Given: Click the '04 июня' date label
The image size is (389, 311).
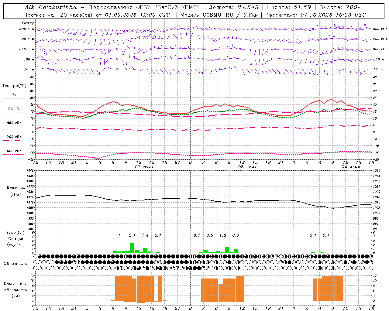Looking at the screenshot, I should pos(351,167).
